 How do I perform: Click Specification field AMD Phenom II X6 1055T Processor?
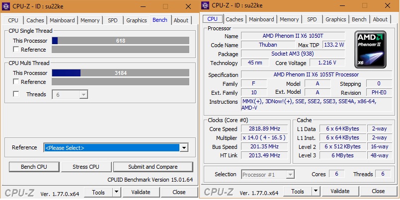pos(317,74)
